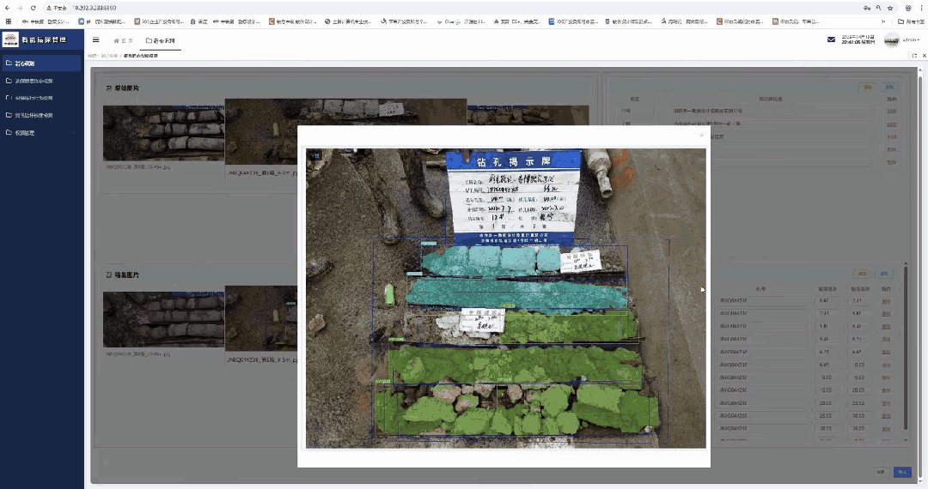Click the first original image thumbnail
The image size is (928, 489).
click(x=163, y=133)
